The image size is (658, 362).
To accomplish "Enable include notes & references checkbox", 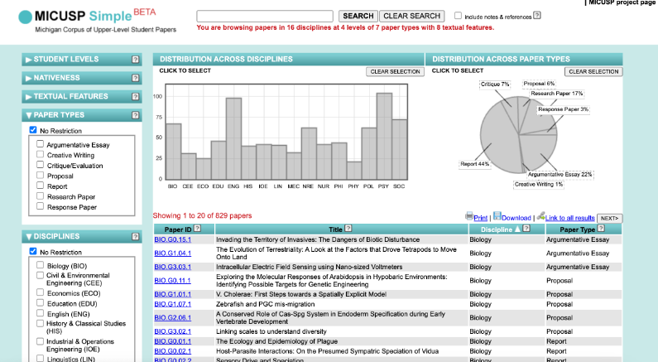I will point(459,16).
